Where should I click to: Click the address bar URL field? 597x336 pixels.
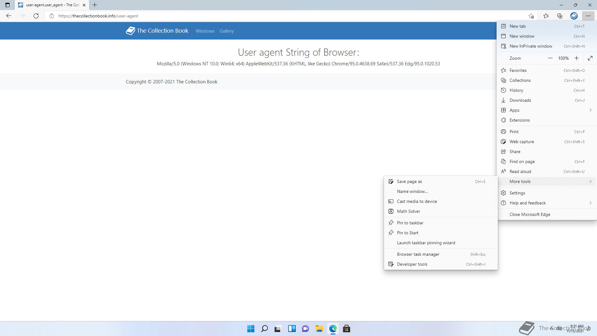point(249,16)
